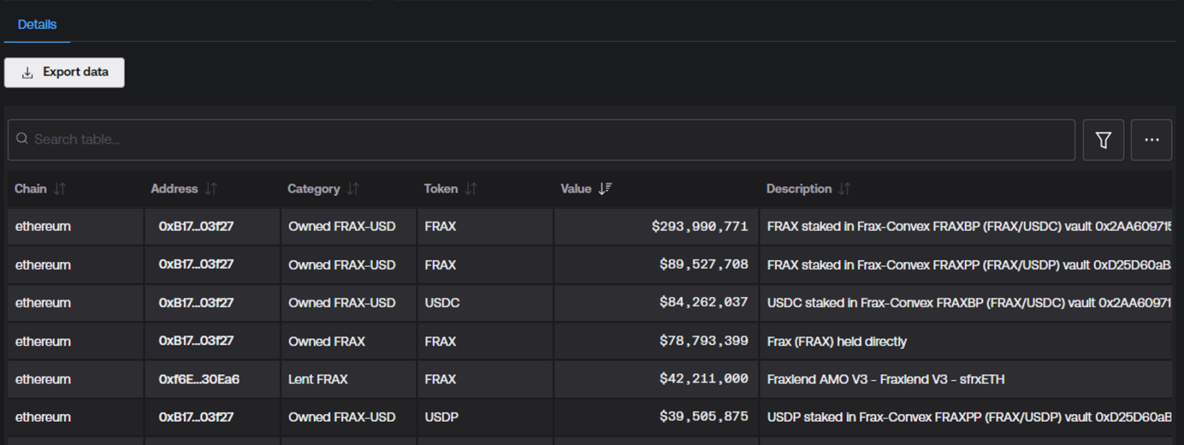Viewport: 1184px width, 445px height.
Task: Click the Fraxlend AMO V3 description cell
Action: click(885, 379)
